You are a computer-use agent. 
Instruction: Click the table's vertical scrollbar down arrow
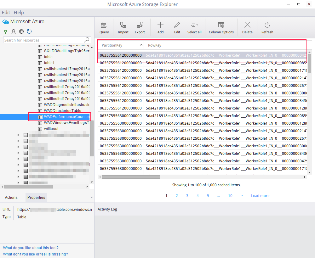pyautogui.click(x=309, y=172)
